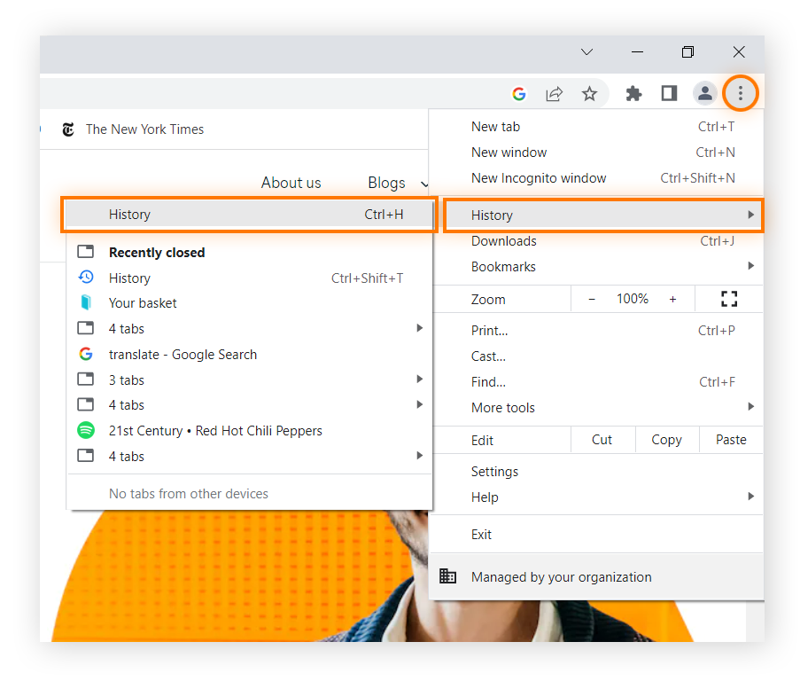Click the bookmark star icon
Image resolution: width=800 pixels, height=681 pixels.
click(x=590, y=93)
